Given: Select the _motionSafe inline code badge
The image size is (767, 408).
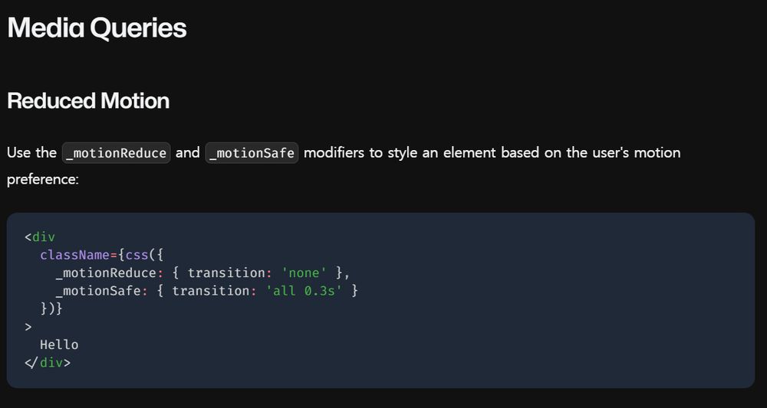Looking at the screenshot, I should click(x=252, y=153).
